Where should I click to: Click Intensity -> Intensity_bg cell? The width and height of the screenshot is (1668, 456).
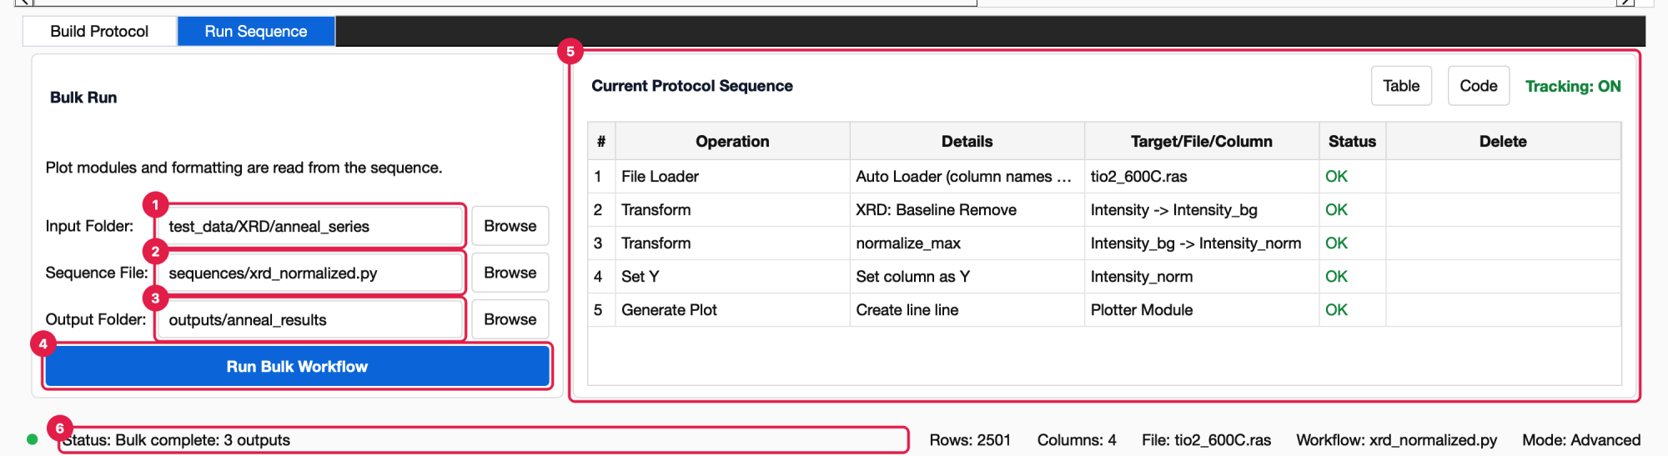[1202, 210]
